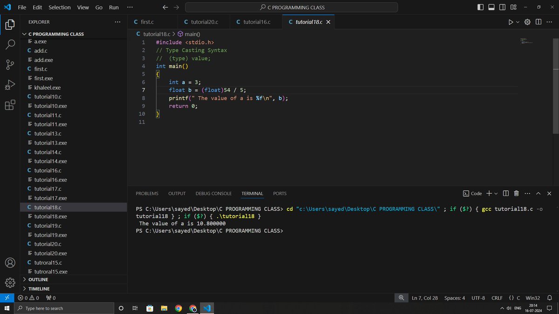Expand the OUTLINE section
The height and width of the screenshot is (314, 559).
(73, 280)
